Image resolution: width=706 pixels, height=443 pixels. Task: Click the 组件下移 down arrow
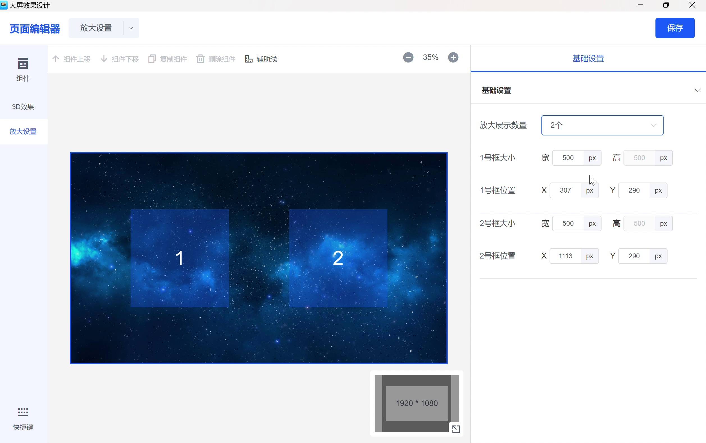click(x=104, y=59)
